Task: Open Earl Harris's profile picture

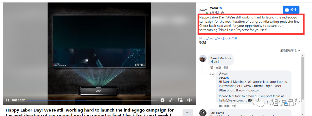Action: pyautogui.click(x=203, y=113)
